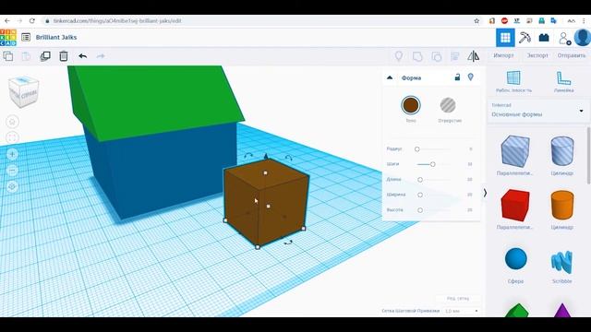The height and width of the screenshot is (332, 591).
Task: Adjust the Шаги slider handle
Action: pos(433,164)
